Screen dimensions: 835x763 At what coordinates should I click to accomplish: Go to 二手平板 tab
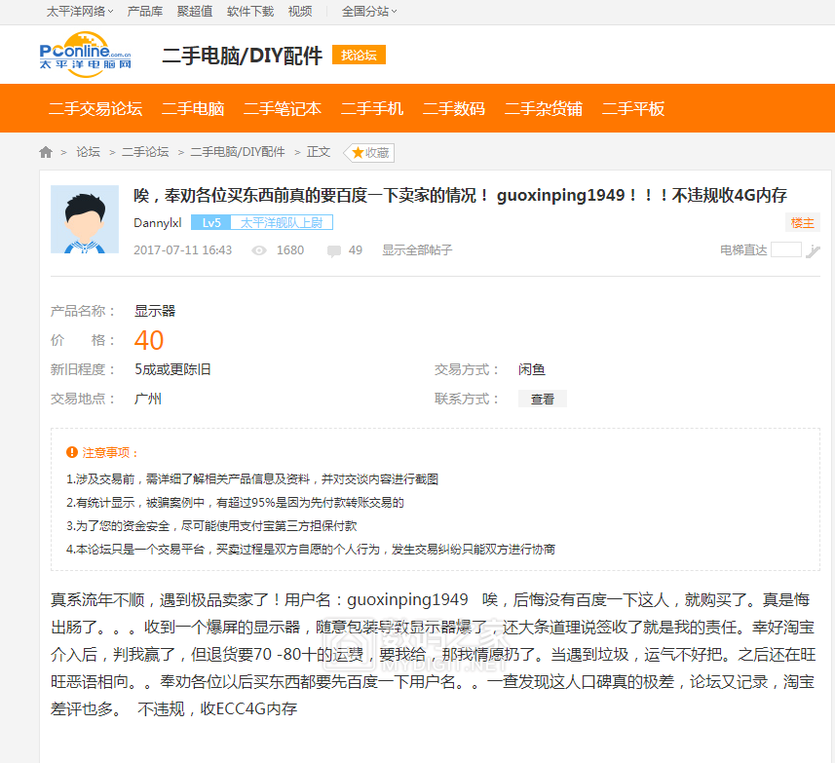pyautogui.click(x=633, y=108)
